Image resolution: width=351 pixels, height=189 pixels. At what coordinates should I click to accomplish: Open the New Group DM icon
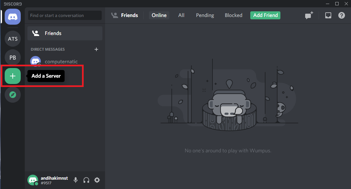(309, 15)
